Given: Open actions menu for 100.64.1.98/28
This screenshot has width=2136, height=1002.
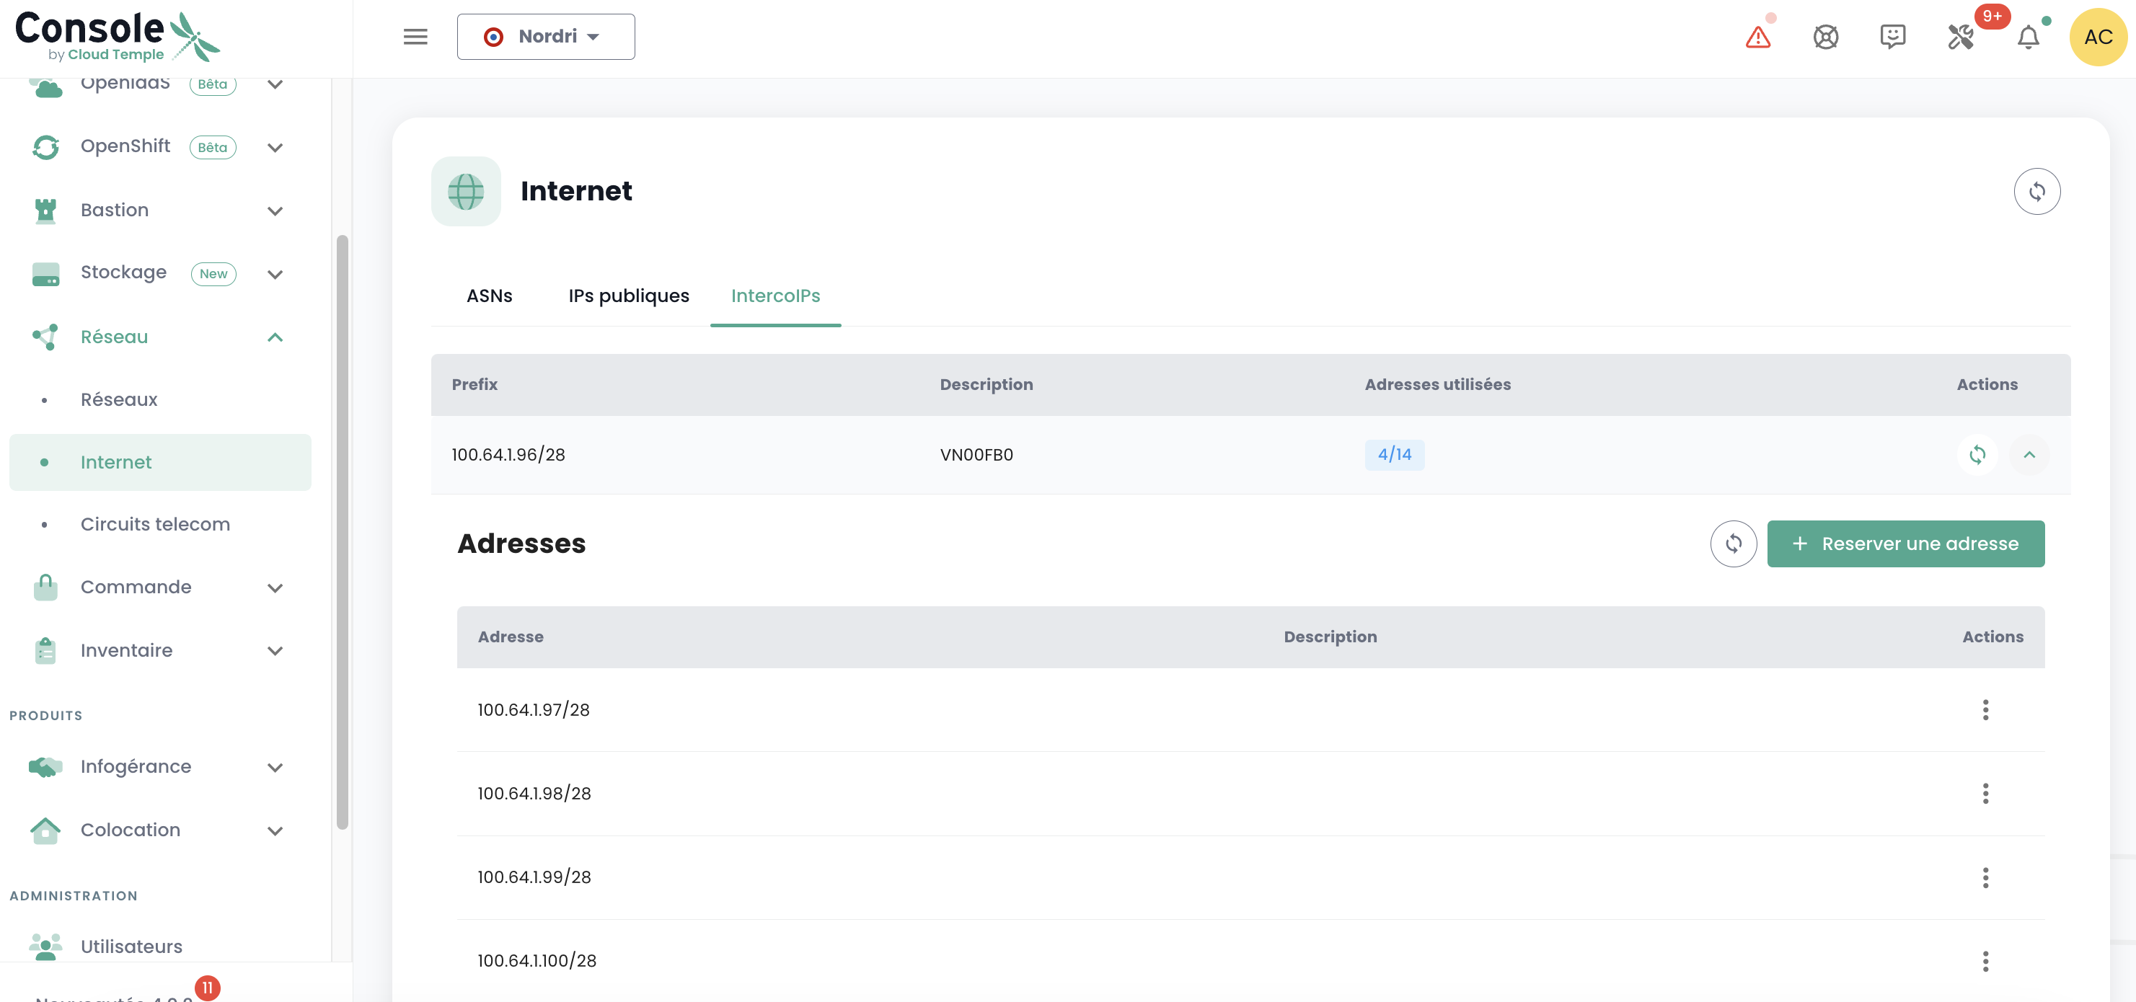Looking at the screenshot, I should point(1985,793).
